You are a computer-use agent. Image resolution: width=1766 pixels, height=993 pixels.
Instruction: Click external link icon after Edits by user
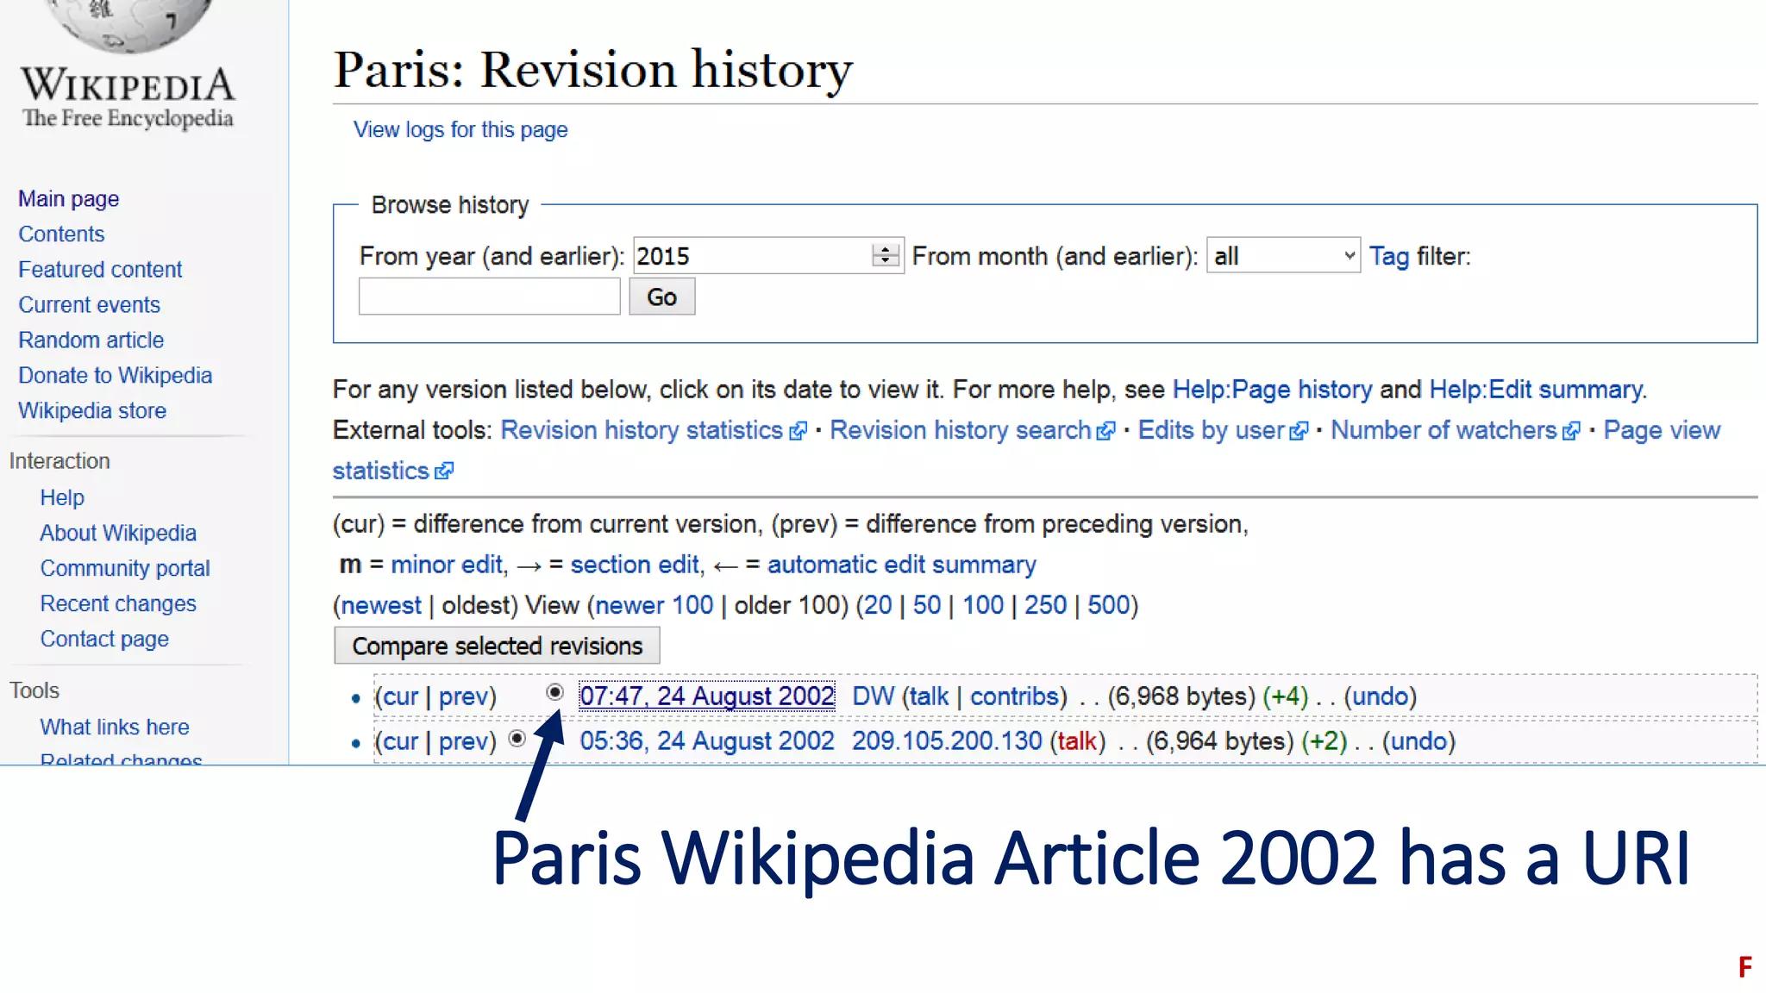1299,431
